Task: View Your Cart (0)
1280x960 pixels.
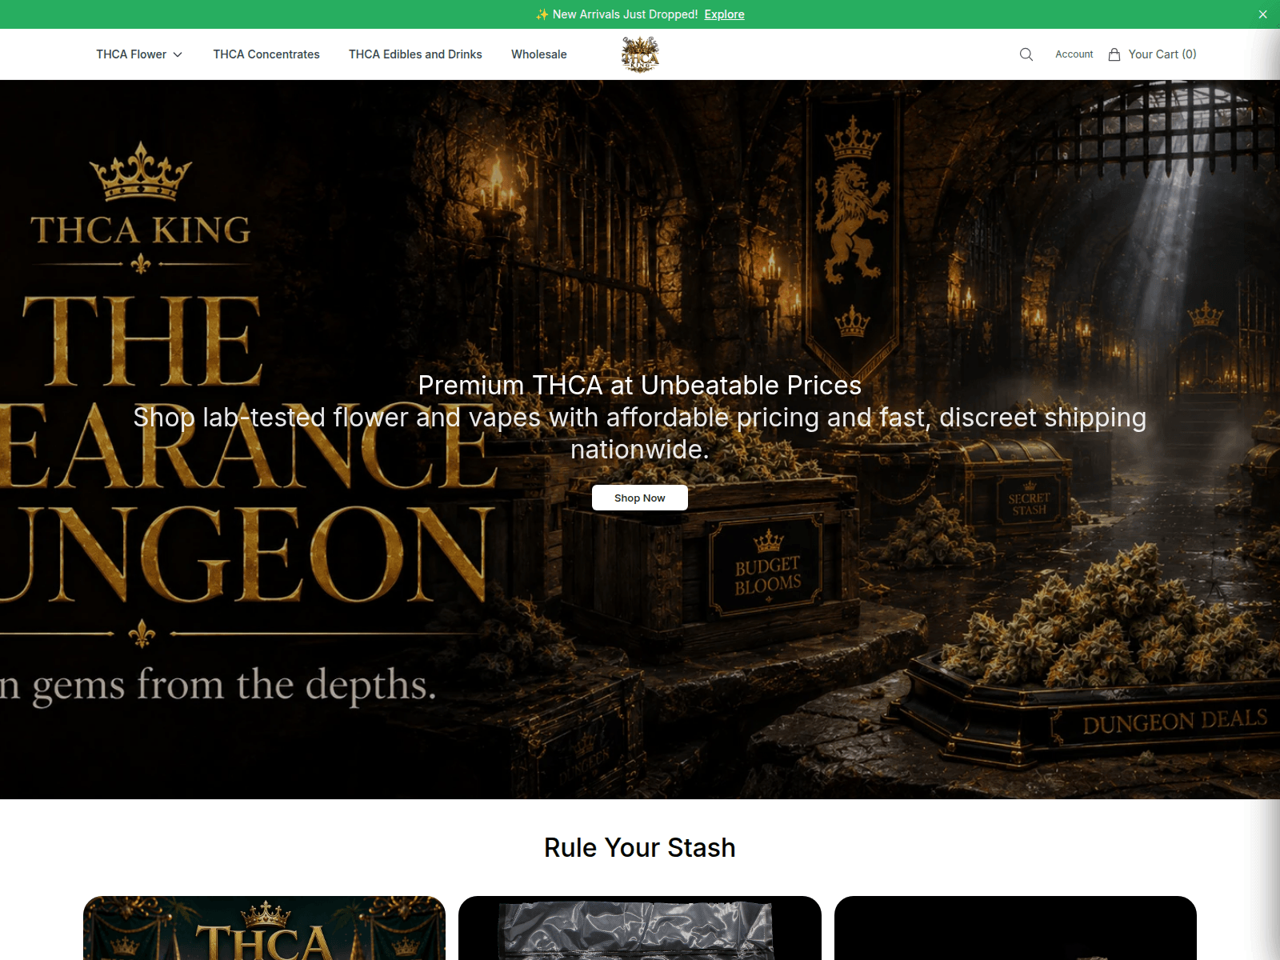Action: click(x=1162, y=54)
